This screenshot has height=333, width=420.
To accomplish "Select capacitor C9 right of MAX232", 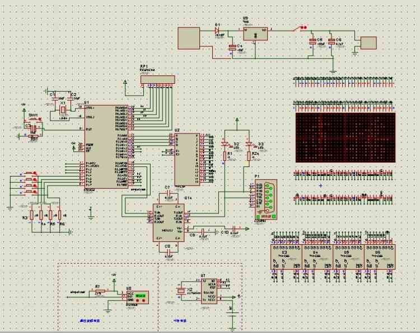I will (203, 231).
